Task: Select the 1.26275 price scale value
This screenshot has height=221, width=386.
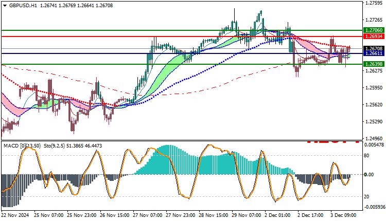Action: [x=374, y=71]
